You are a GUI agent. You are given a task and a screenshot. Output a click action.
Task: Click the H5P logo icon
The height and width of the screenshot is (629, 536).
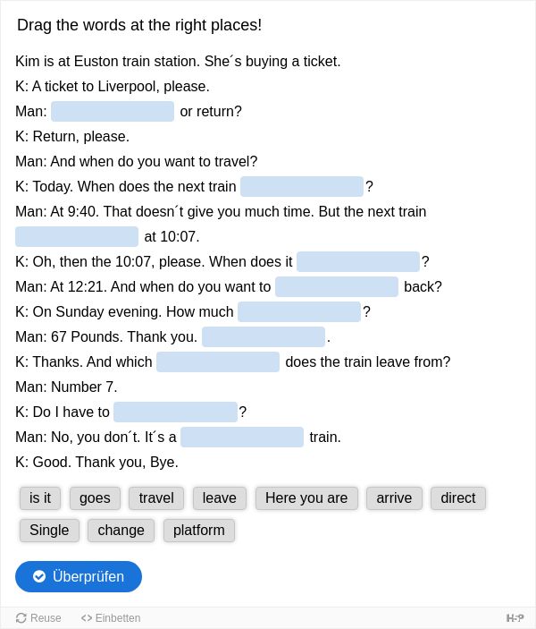point(515,618)
